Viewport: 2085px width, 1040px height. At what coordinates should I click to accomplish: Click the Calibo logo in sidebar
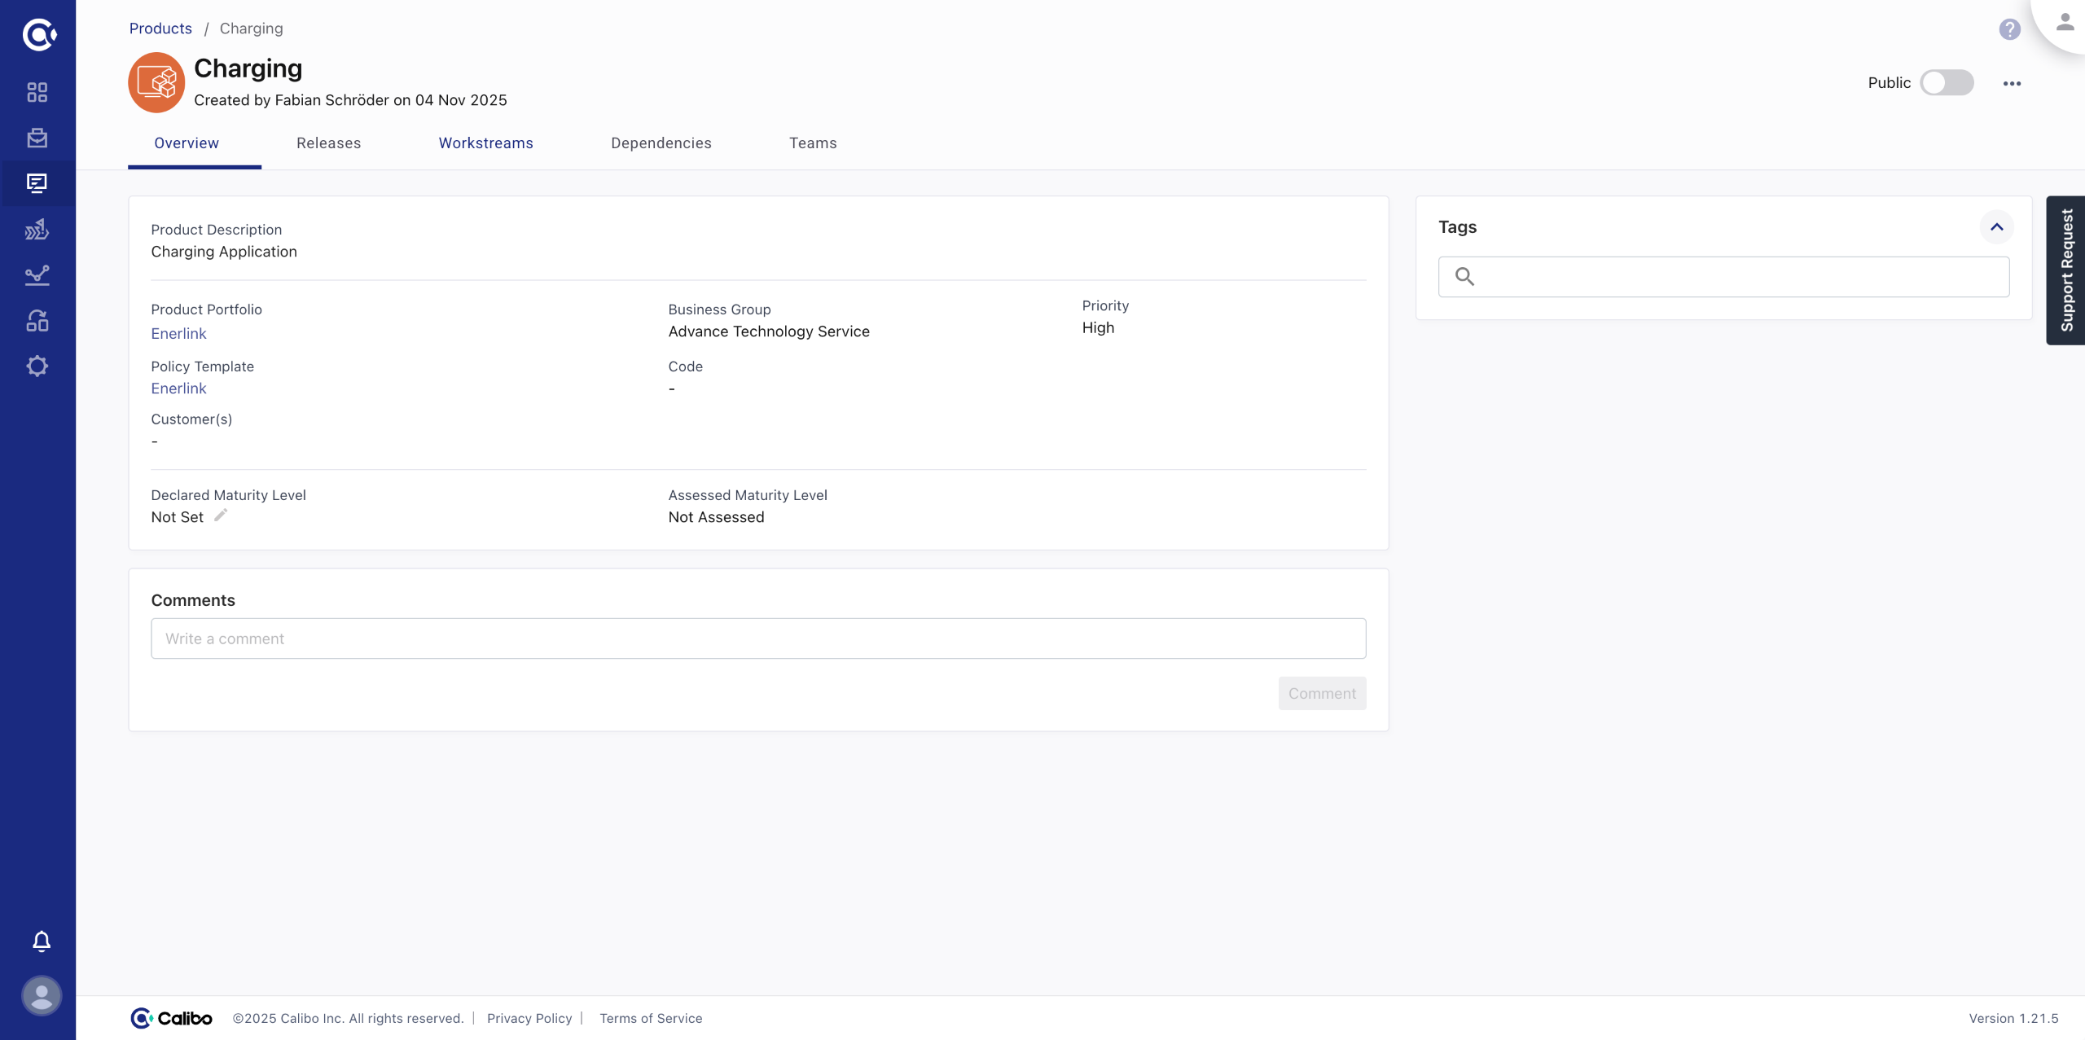tap(38, 34)
